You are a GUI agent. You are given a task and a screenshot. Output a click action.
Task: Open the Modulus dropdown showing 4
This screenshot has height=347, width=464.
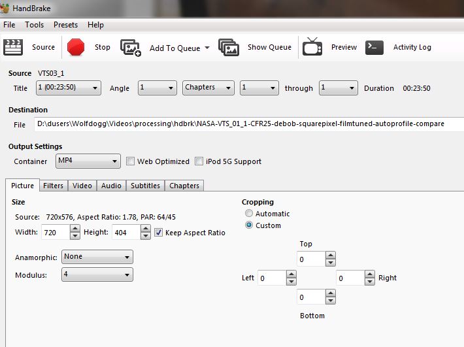coord(97,274)
